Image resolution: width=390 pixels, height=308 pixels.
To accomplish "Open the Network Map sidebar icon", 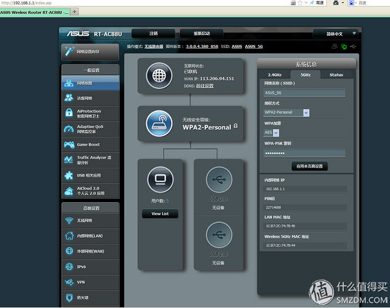I will pos(69,83).
